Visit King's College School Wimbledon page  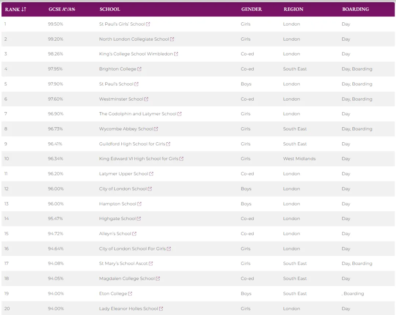coord(136,54)
